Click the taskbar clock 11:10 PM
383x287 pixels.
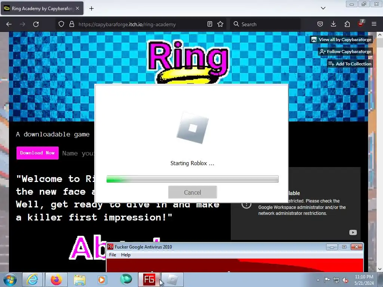point(364,280)
